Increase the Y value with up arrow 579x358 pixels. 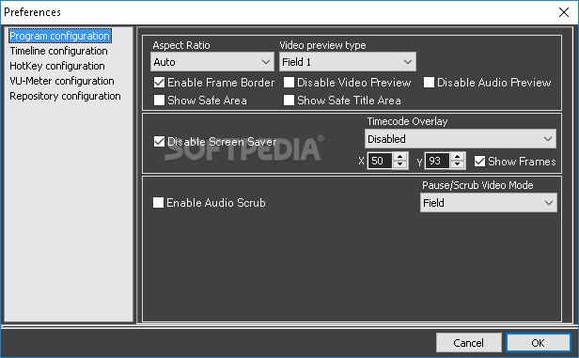[458, 157]
